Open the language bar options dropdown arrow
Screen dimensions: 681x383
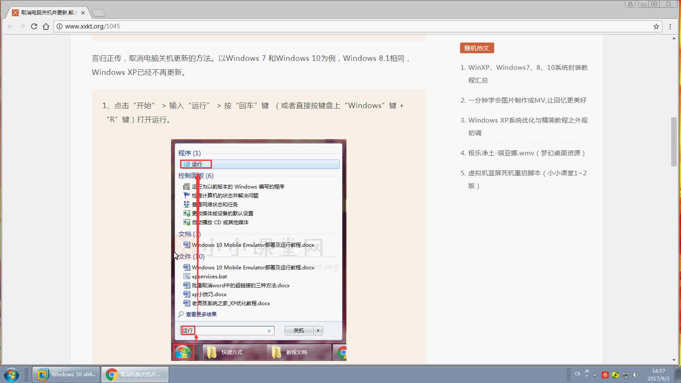(x=587, y=376)
